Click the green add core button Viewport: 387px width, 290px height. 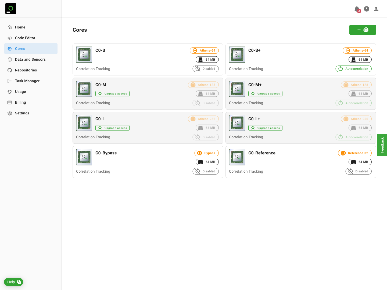(x=363, y=30)
